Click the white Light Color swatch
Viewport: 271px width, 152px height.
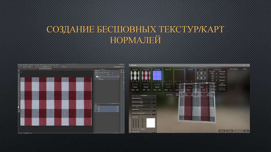[x=151, y=123]
